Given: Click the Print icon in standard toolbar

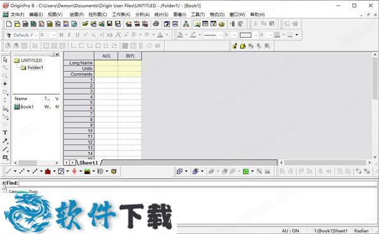Looking at the screenshot, I should point(156,24).
